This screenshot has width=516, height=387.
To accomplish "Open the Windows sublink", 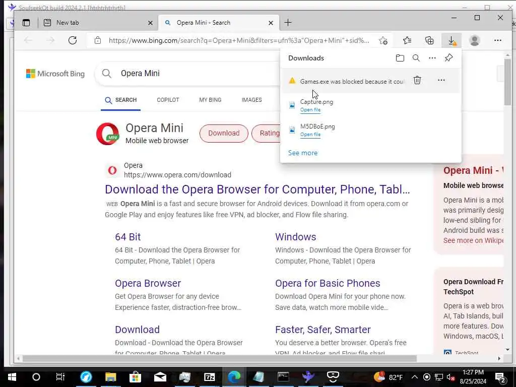I will 295,237.
